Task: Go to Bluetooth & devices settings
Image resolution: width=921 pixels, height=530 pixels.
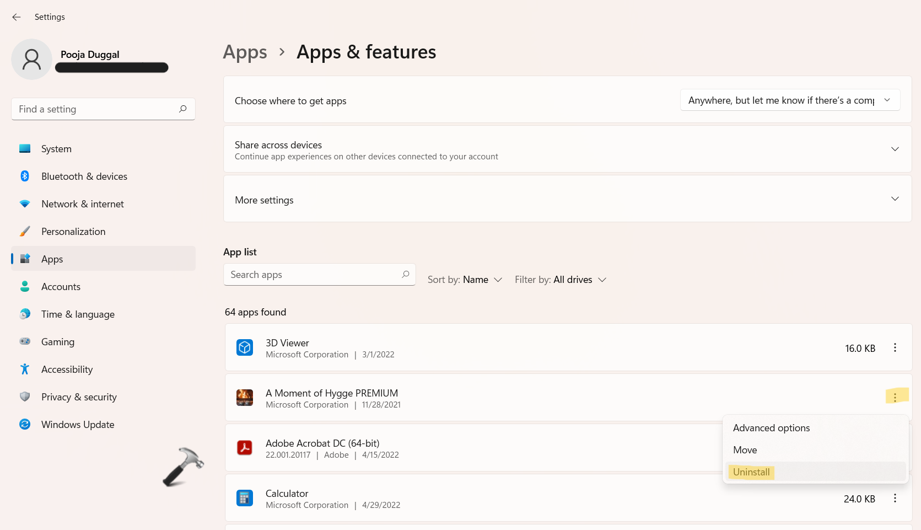Action: tap(84, 176)
